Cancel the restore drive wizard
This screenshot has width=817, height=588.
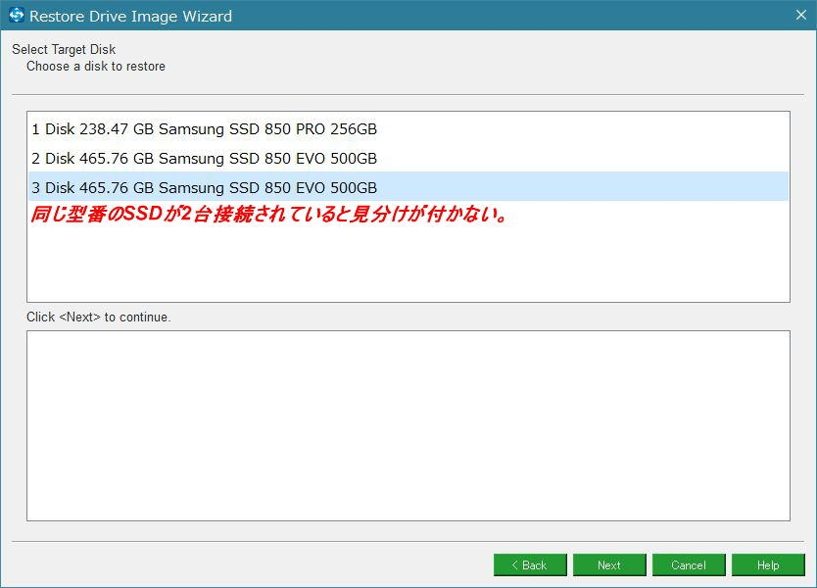click(x=689, y=565)
